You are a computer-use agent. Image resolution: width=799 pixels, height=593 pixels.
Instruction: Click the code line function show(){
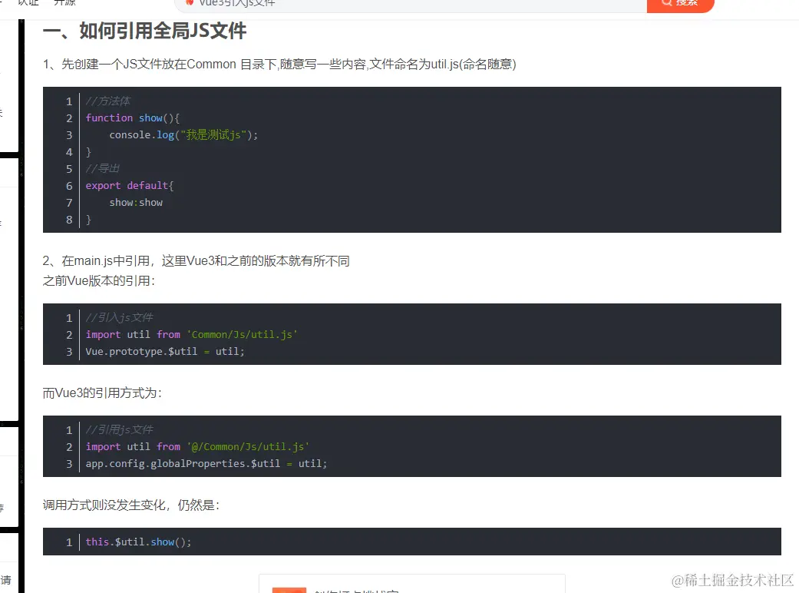click(x=133, y=118)
